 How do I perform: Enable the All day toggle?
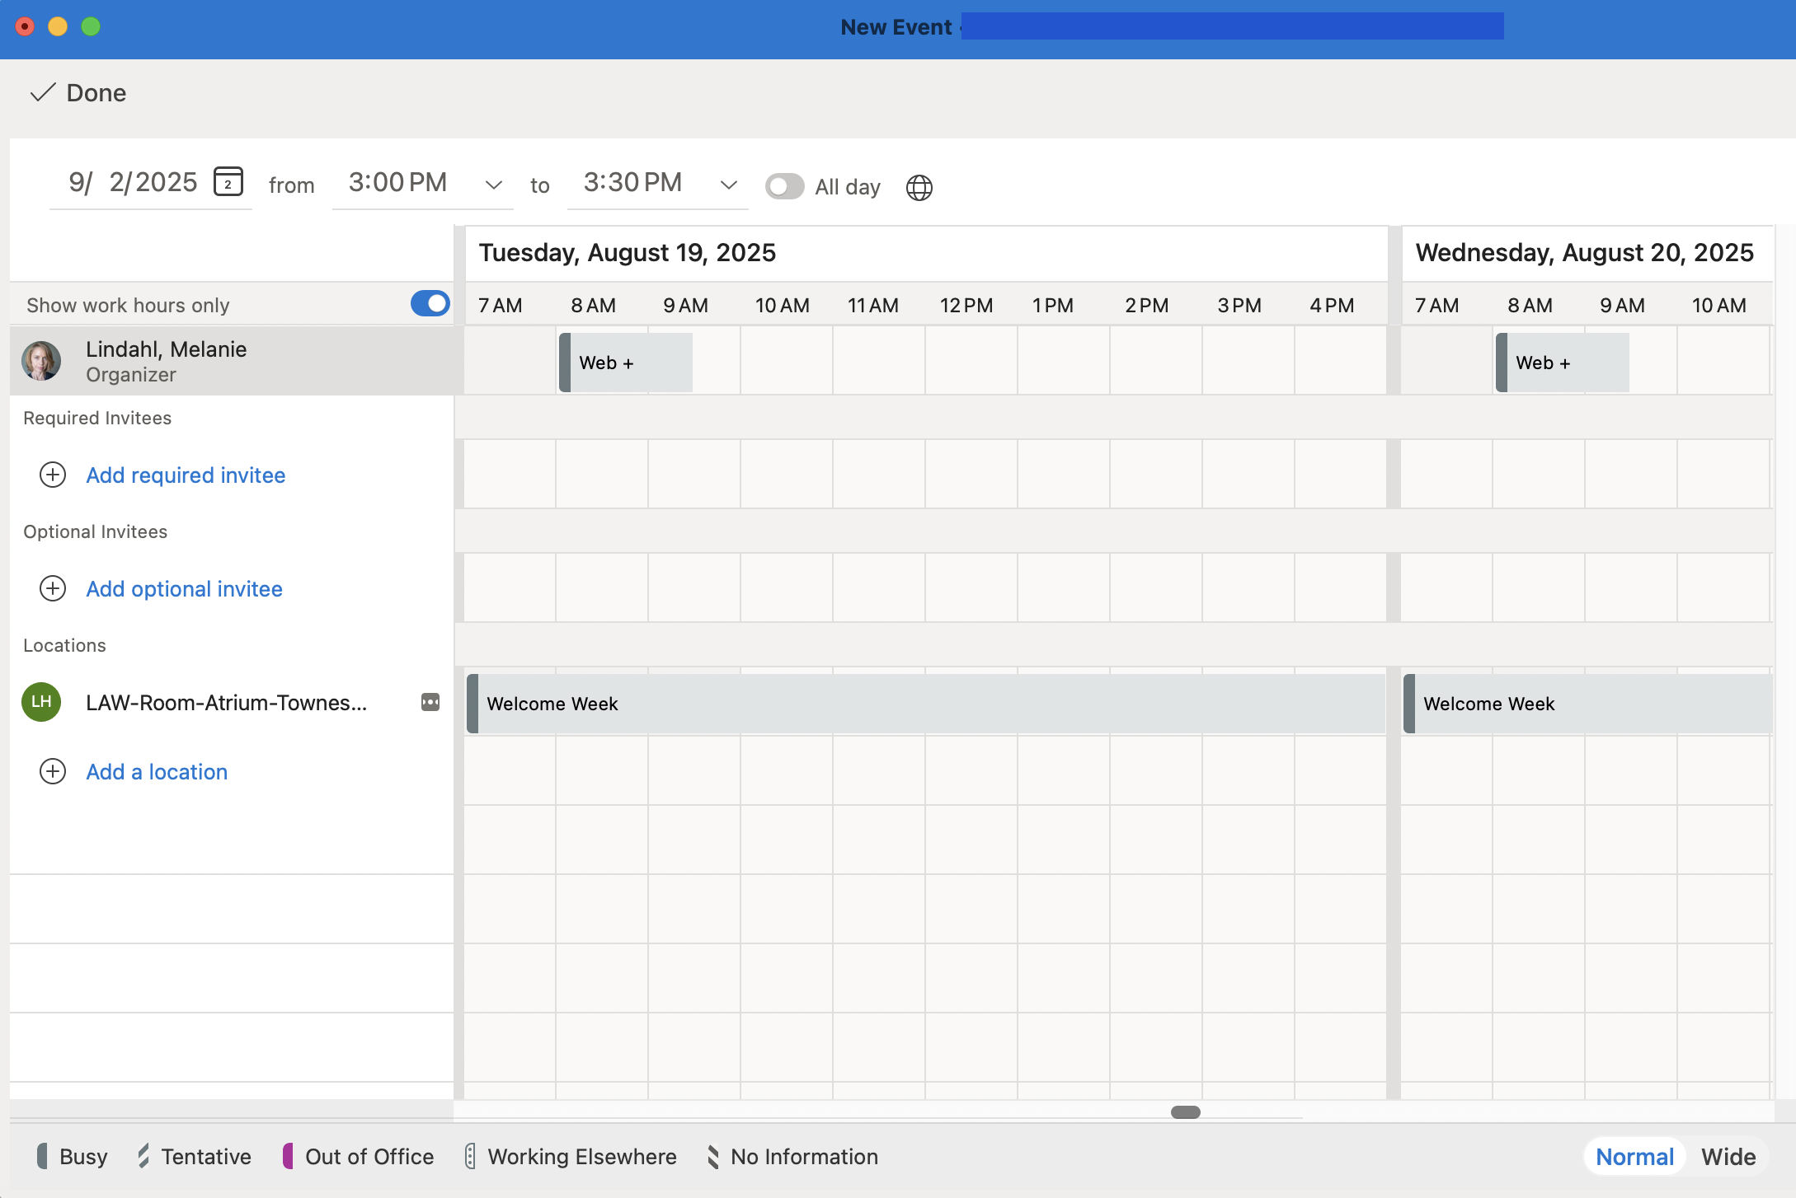tap(784, 186)
